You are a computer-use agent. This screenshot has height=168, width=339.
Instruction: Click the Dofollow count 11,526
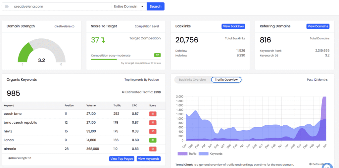point(241,51)
